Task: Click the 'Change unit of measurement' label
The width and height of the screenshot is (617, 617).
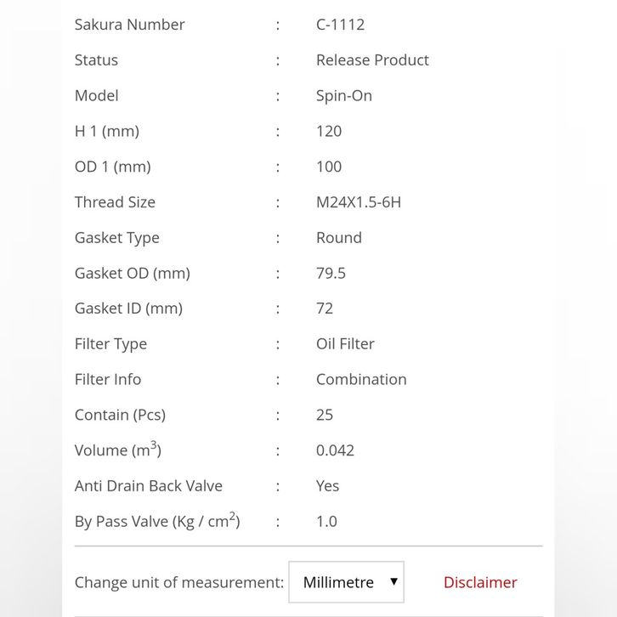Action: [x=179, y=582]
